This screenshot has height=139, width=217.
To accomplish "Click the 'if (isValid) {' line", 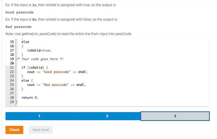I will click(35, 68).
